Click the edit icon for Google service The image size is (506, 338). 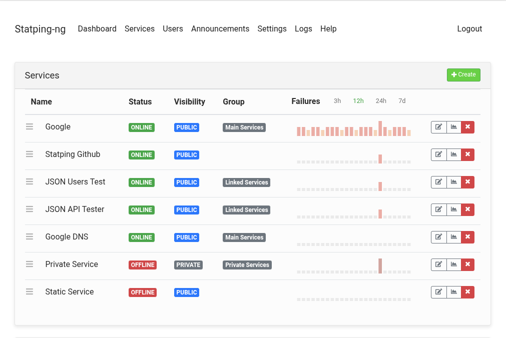pyautogui.click(x=438, y=127)
